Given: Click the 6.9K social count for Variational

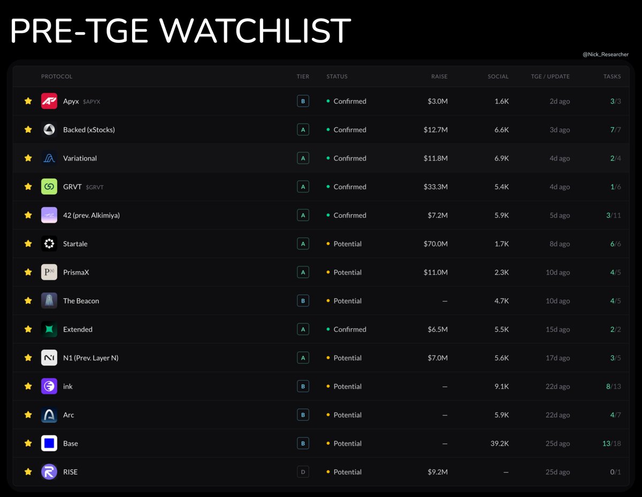Looking at the screenshot, I should (x=502, y=158).
